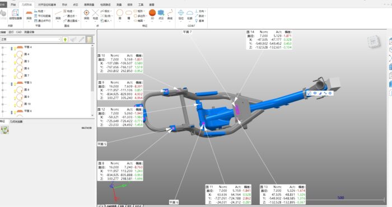Select the 圆 8 tree row

click(24, 90)
